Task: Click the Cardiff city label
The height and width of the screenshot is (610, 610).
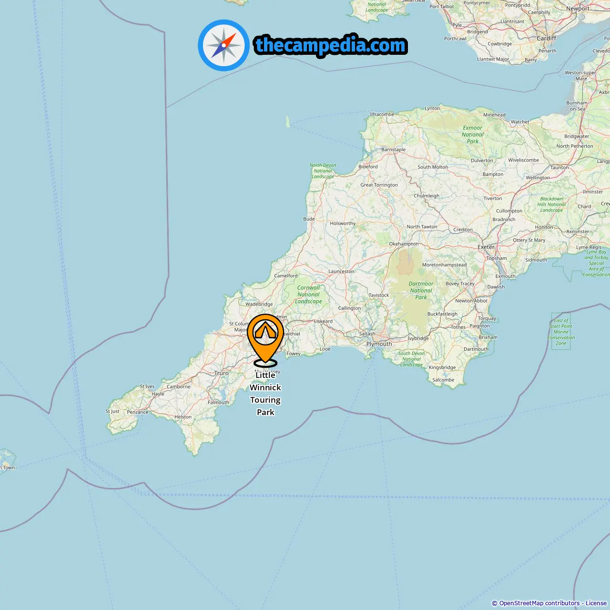Action: [x=546, y=38]
